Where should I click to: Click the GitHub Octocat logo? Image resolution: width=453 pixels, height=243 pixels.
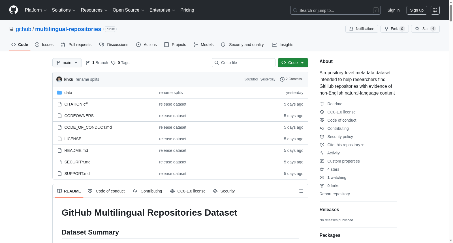14,10
